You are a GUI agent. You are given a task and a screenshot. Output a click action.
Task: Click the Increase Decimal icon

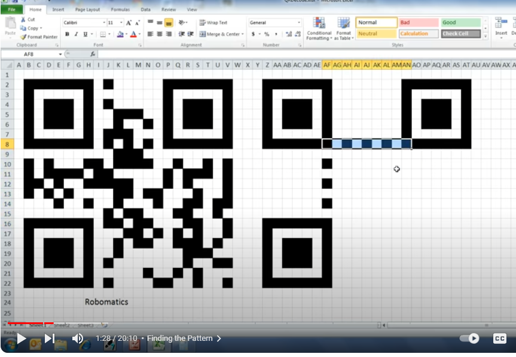(x=289, y=34)
